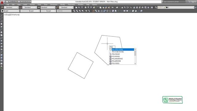Click the Fillet tool in Modify toolbar
The height and width of the screenshot is (111, 197).
click(x=136, y=11)
